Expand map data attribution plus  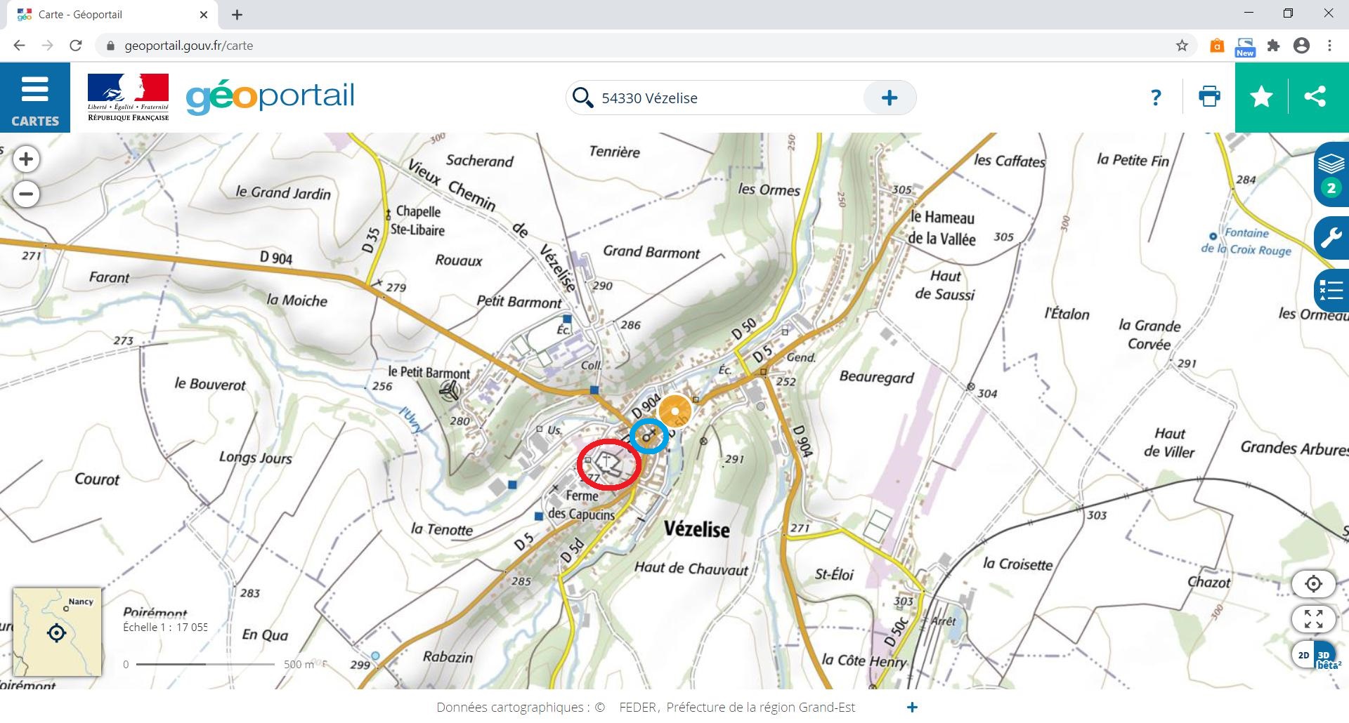coord(912,707)
